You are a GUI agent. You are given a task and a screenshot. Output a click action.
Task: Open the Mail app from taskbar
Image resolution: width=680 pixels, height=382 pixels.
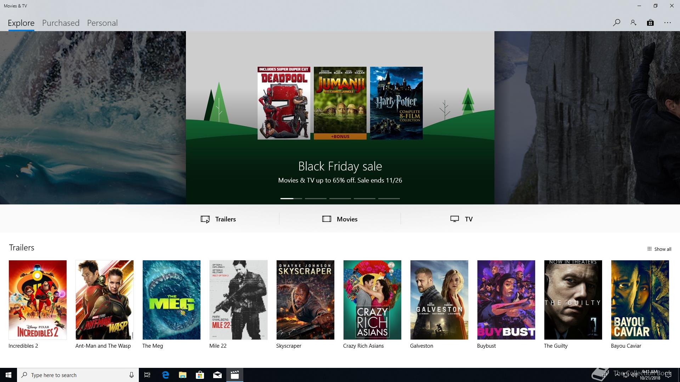217,375
